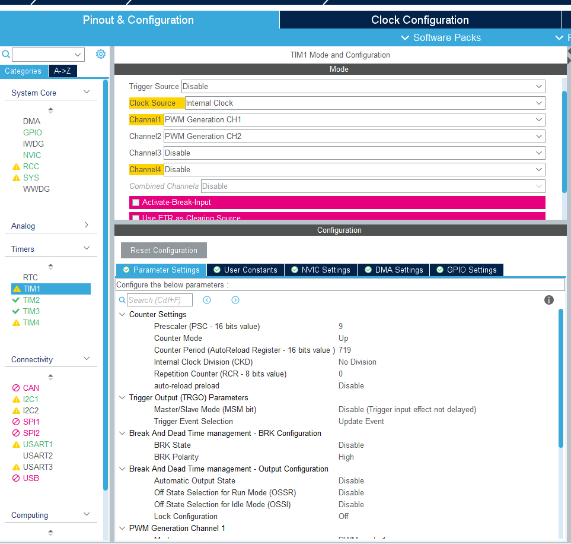Click the sort arrows under Computing
Viewport: 571px width, 544px height.
[x=50, y=533]
